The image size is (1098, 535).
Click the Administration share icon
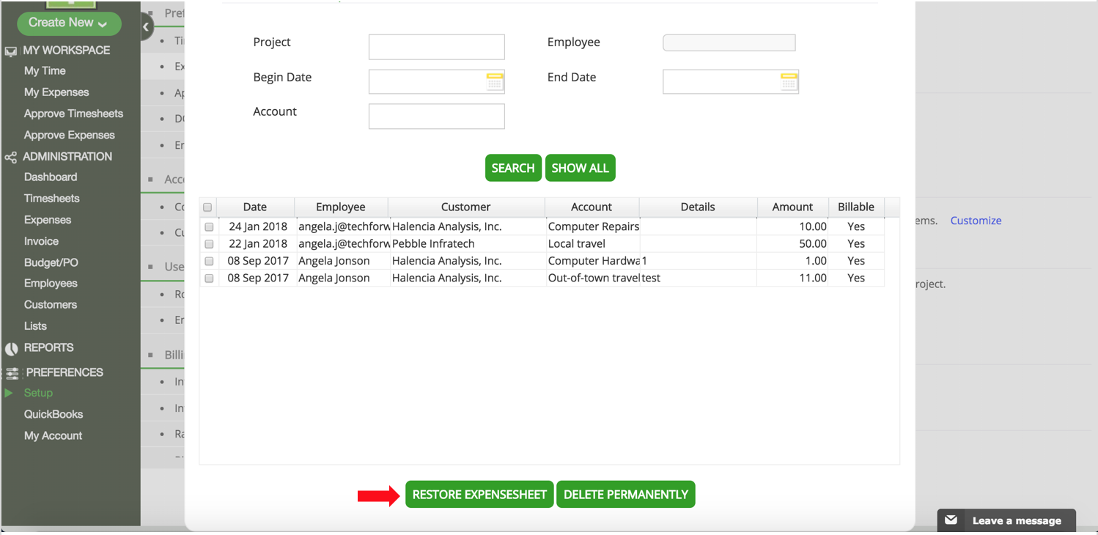[x=11, y=158]
